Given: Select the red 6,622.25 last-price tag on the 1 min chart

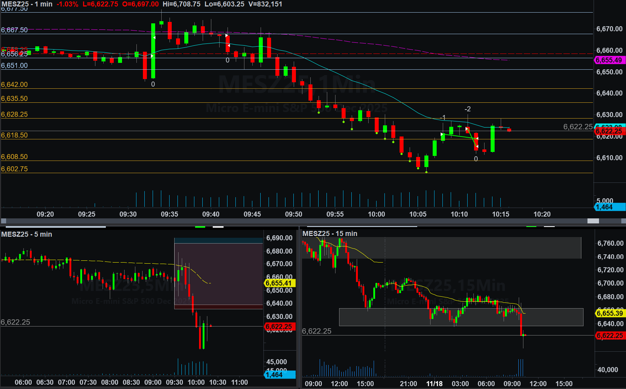Looking at the screenshot, I should (609, 131).
